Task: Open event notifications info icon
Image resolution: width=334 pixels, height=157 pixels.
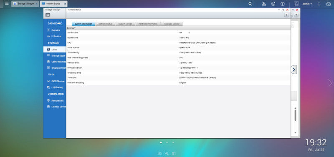Action: [x=283, y=4]
